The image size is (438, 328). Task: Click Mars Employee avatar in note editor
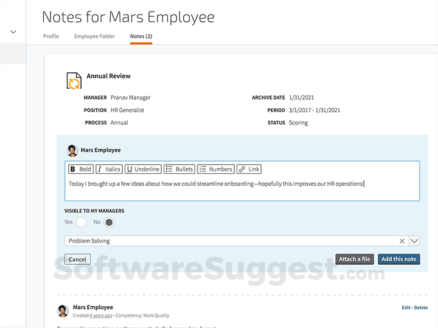pos(72,150)
